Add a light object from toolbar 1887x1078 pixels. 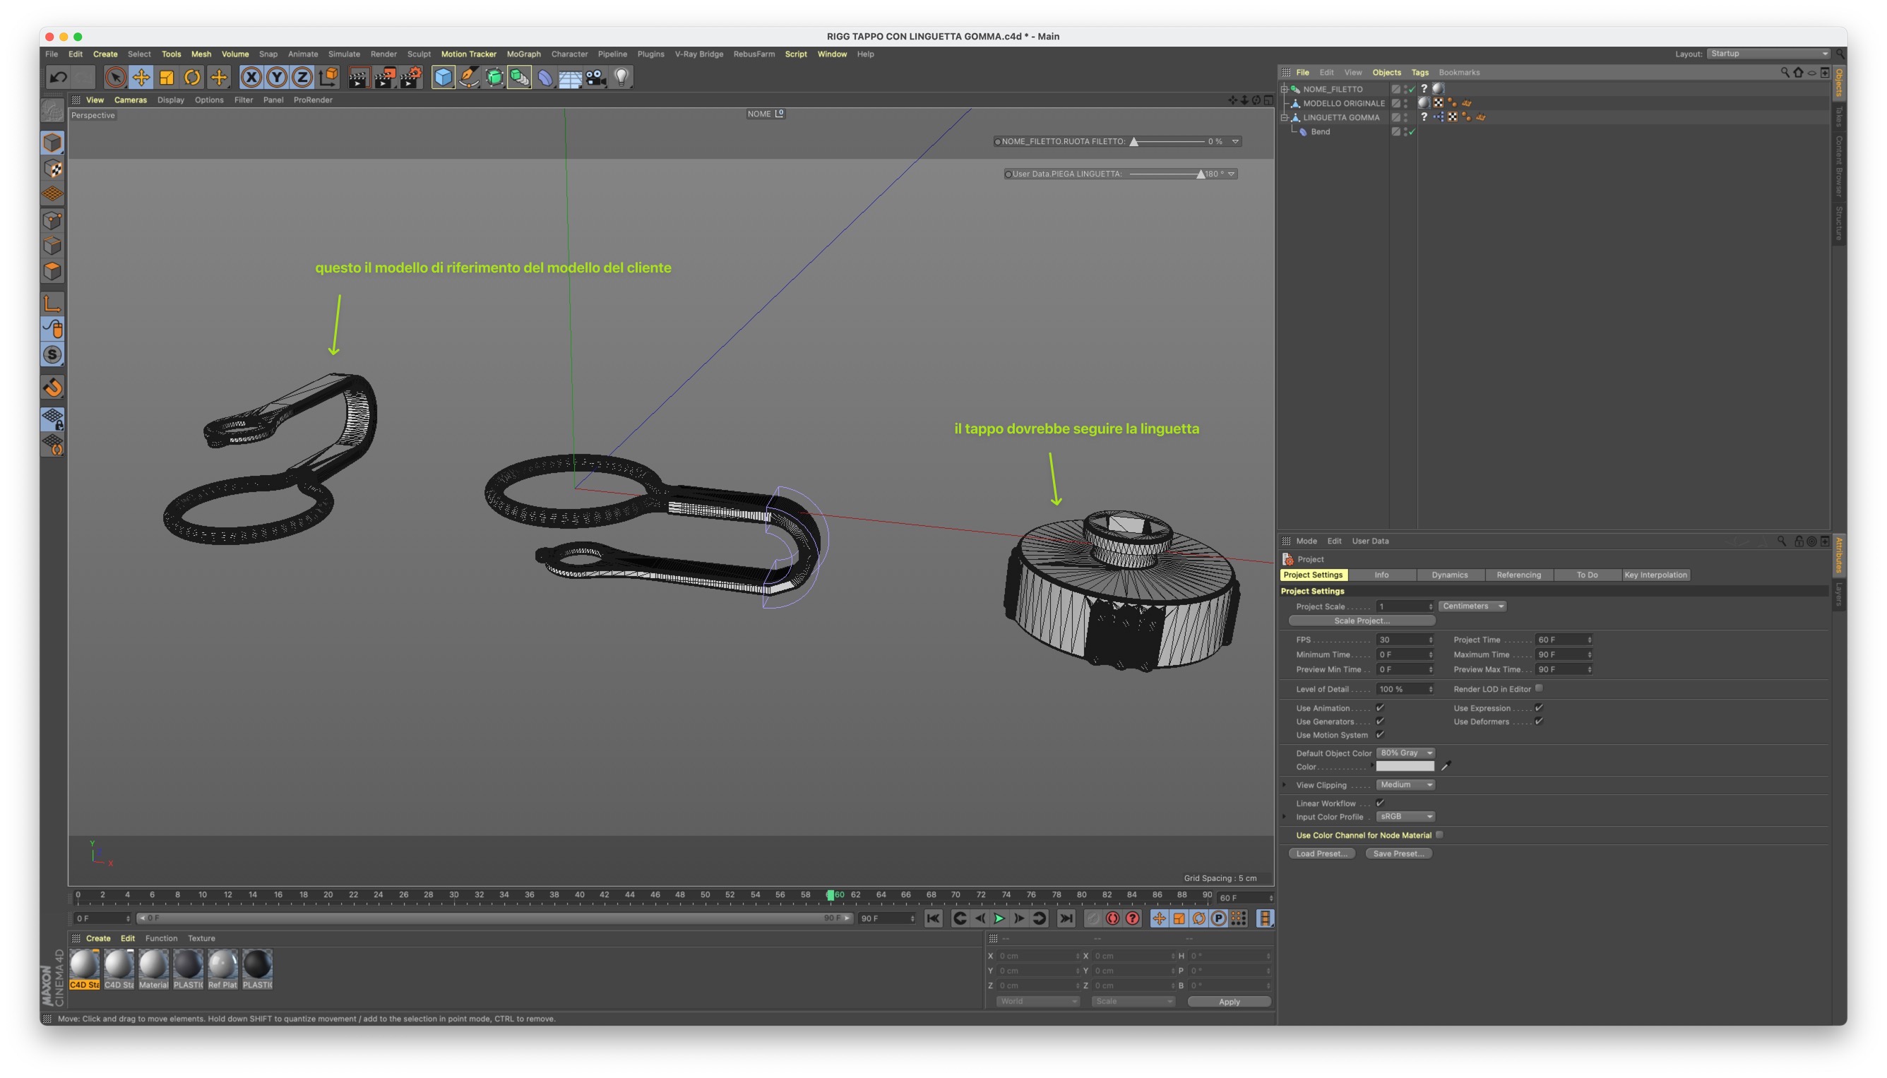point(621,77)
